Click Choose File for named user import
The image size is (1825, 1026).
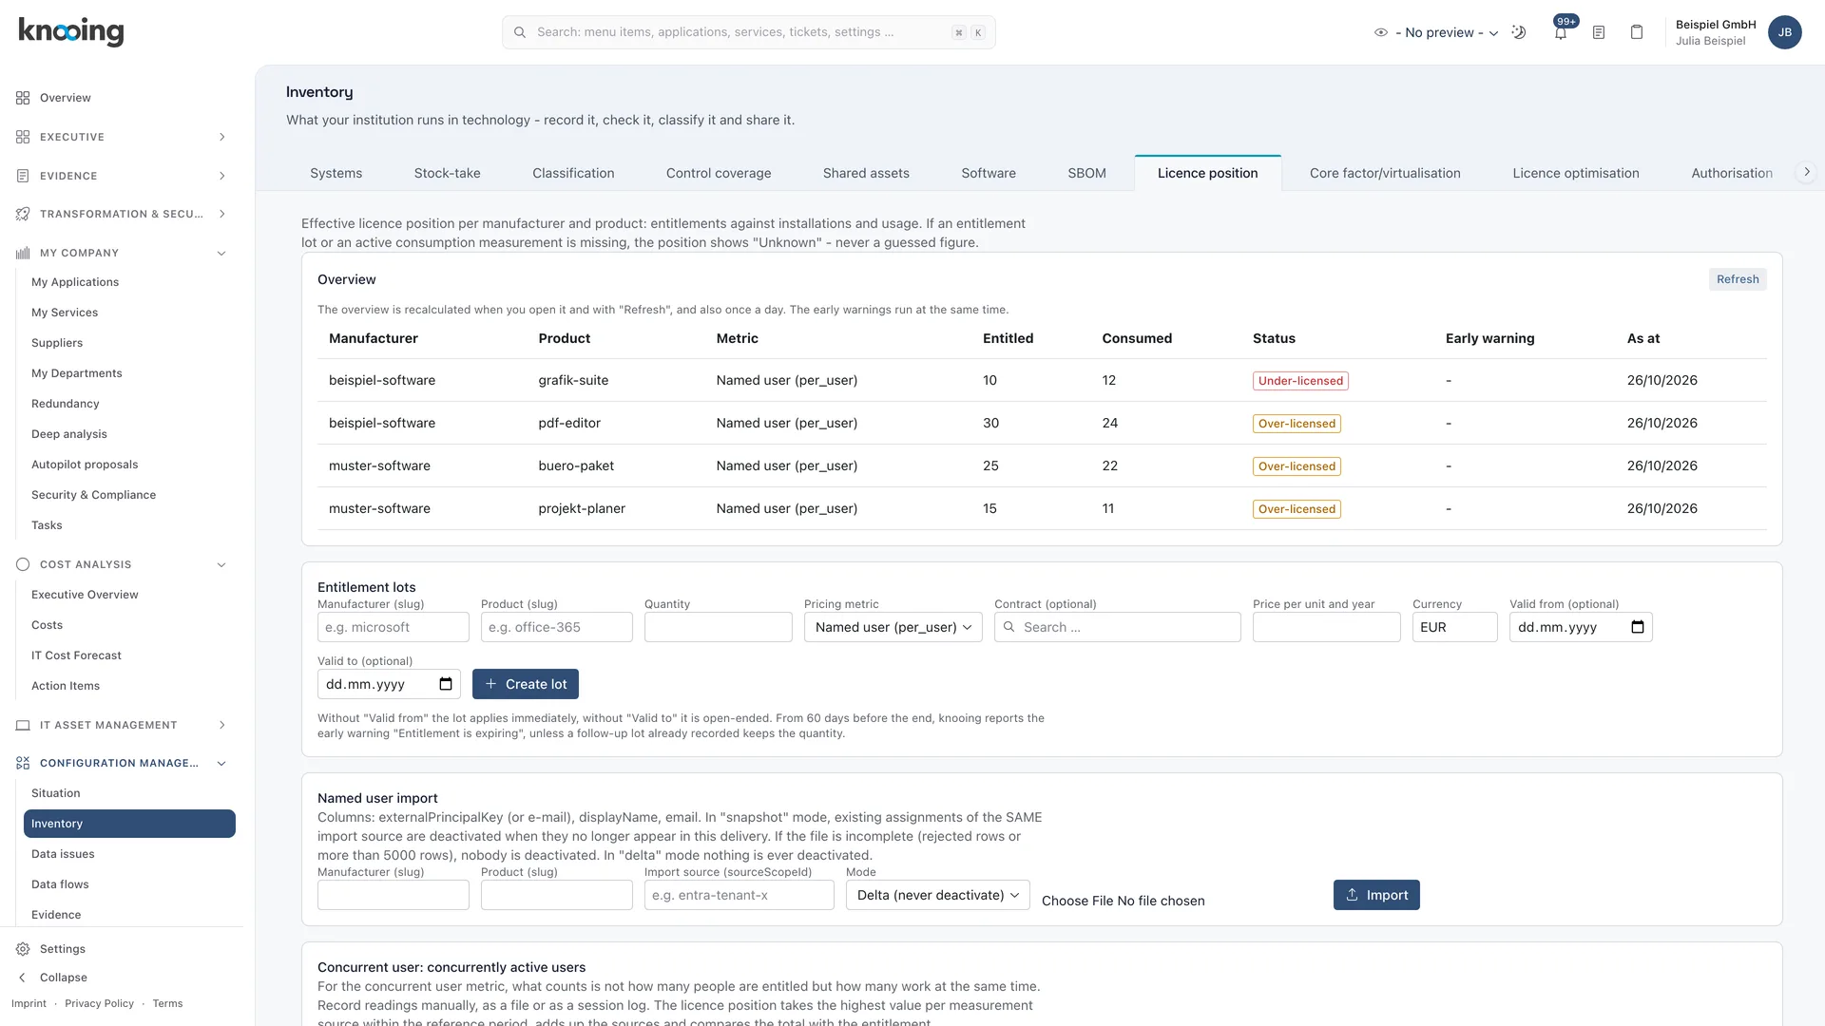[x=1077, y=901]
